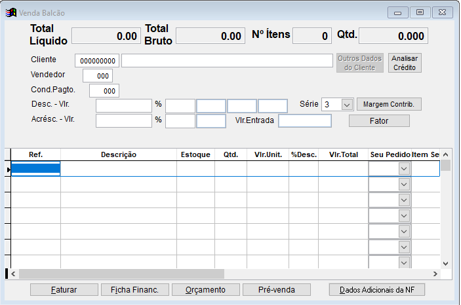Click the Cliente name input field
This screenshot has height=305, width=461.
click(x=227, y=61)
